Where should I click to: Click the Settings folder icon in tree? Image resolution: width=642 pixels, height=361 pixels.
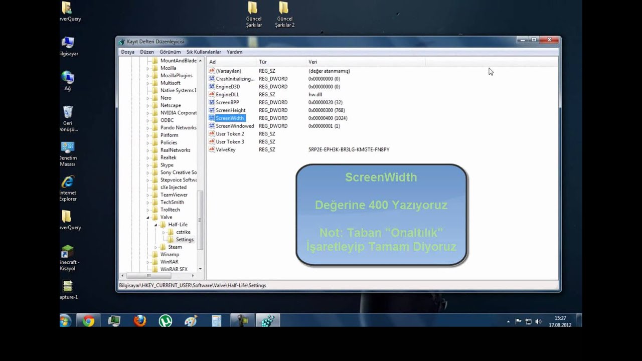tap(171, 240)
